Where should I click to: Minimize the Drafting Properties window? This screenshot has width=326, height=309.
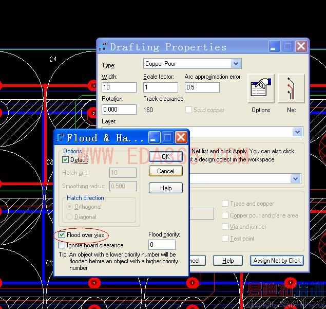(275, 46)
